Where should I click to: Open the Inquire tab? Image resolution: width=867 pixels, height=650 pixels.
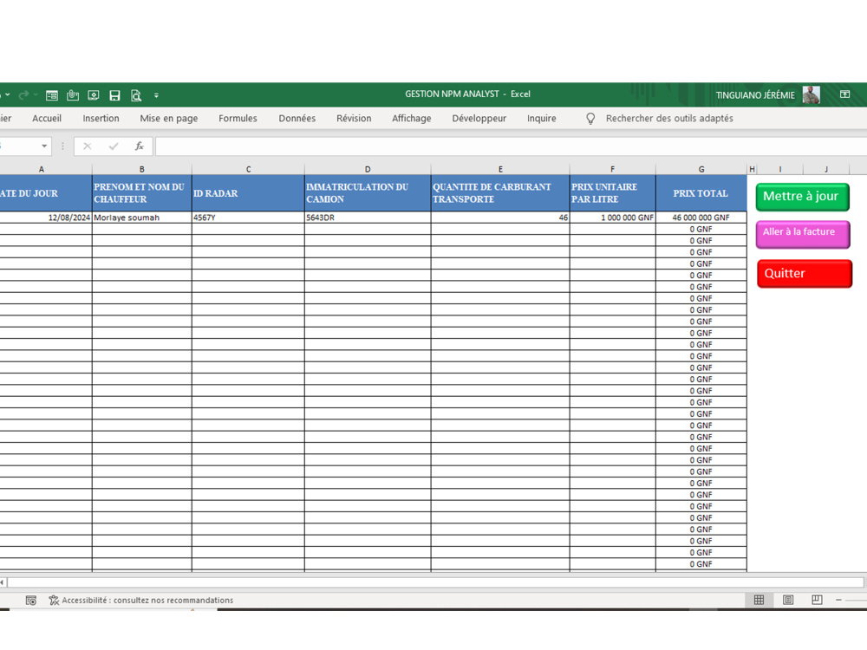pos(541,118)
